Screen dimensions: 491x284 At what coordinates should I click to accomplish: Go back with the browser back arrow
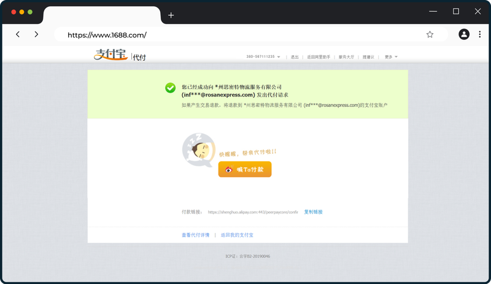(18, 34)
